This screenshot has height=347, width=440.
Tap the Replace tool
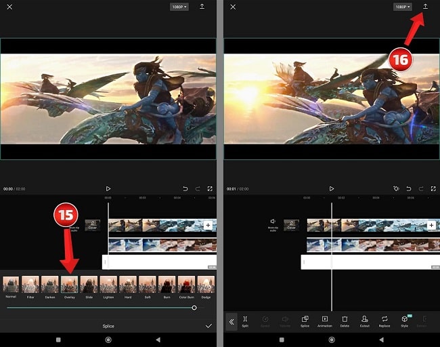tap(384, 322)
